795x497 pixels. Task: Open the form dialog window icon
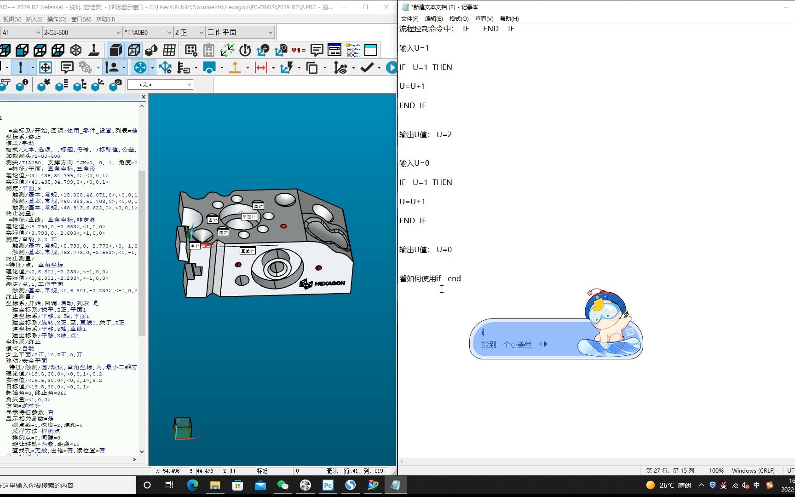point(334,50)
